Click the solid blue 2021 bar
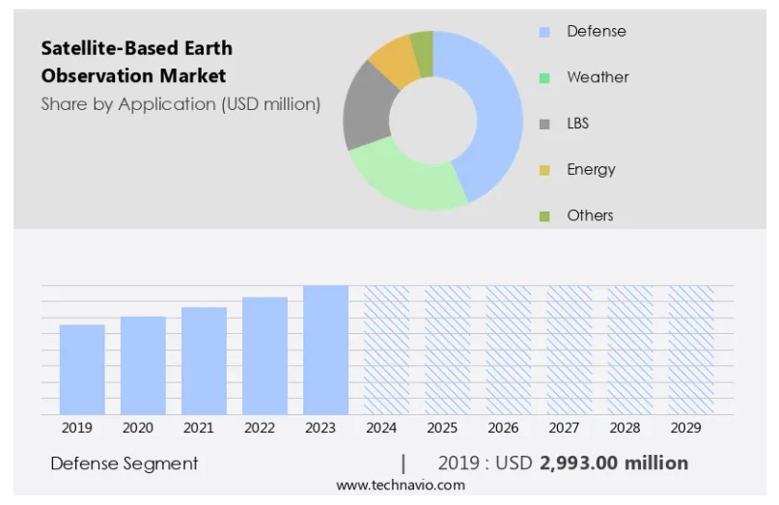The image size is (779, 505). [x=204, y=360]
